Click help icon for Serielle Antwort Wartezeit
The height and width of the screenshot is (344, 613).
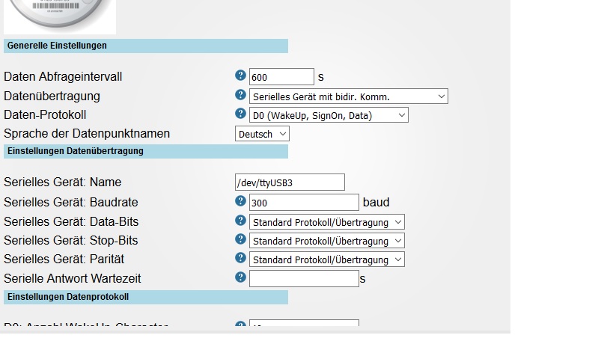pyautogui.click(x=240, y=277)
